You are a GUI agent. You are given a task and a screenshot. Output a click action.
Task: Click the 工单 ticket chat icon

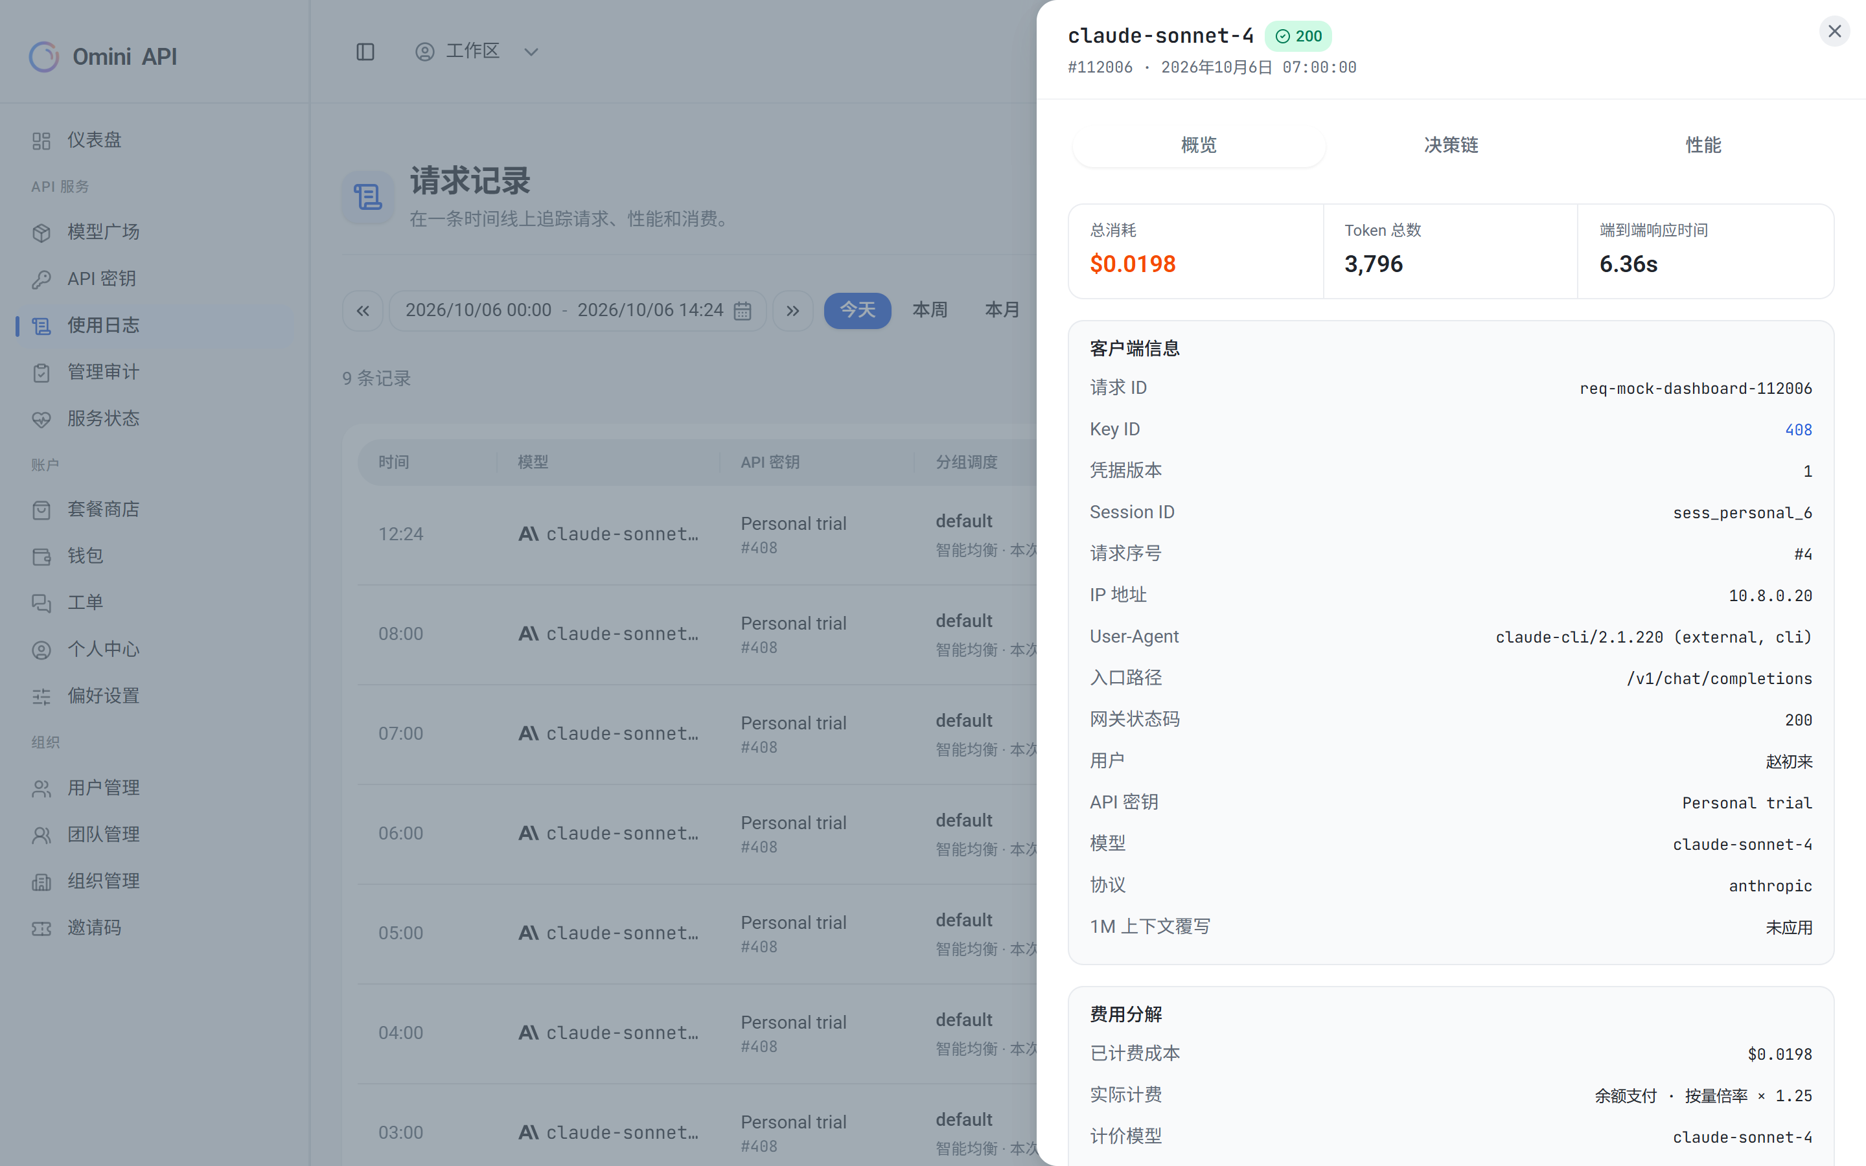click(41, 603)
